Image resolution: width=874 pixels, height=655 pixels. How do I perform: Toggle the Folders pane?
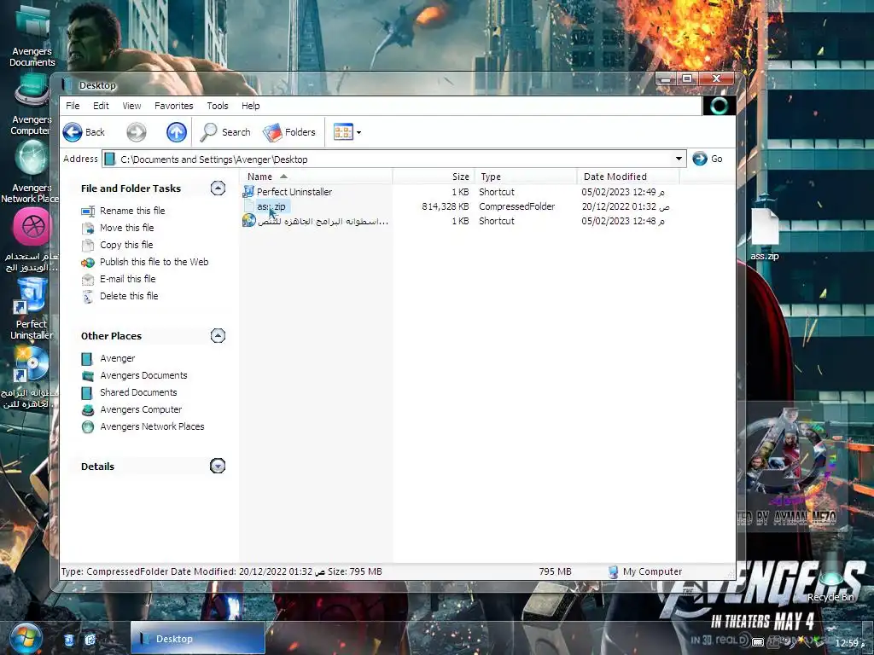point(289,132)
